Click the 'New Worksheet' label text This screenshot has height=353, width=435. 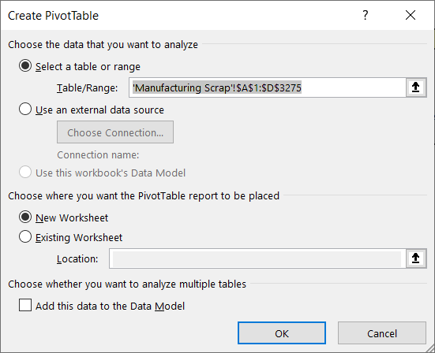point(72,218)
